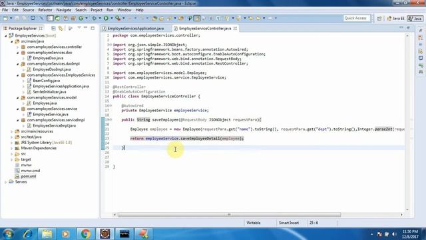Expand the com.employeeServices.controller package
Viewport: 426px width, 240px height.
18,47
